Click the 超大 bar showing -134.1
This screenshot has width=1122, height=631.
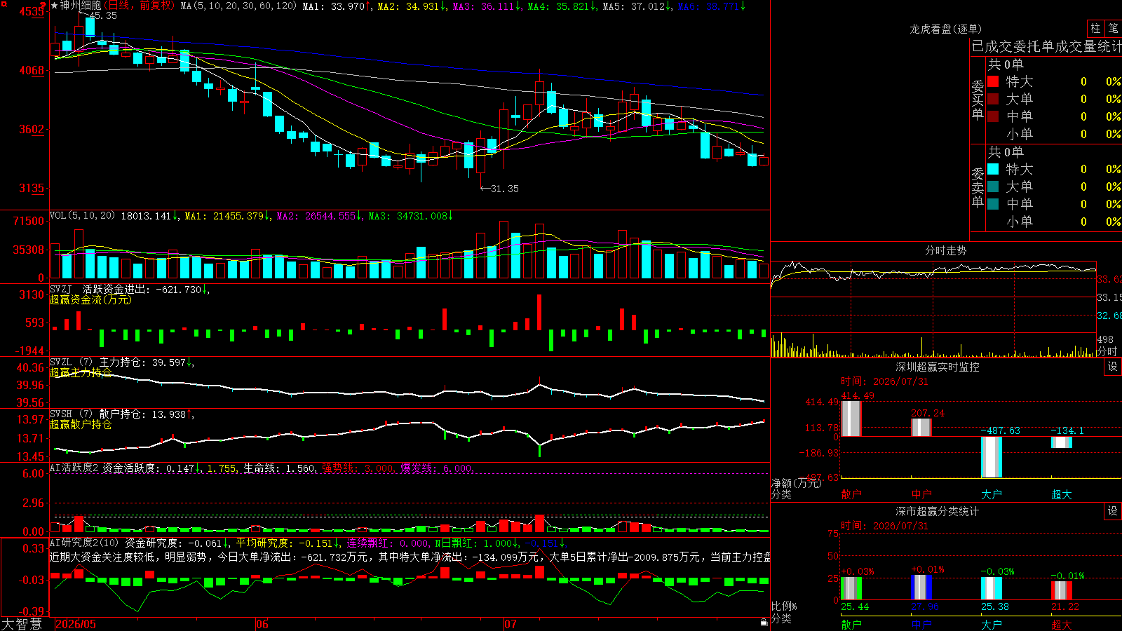point(1062,442)
